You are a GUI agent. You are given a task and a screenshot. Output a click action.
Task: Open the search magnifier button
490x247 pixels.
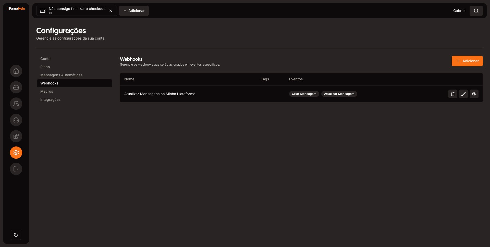(476, 11)
